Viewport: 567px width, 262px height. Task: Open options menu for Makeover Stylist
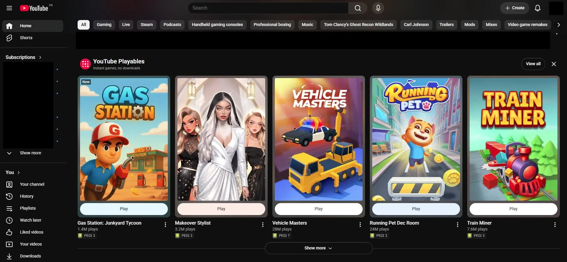[263, 225]
